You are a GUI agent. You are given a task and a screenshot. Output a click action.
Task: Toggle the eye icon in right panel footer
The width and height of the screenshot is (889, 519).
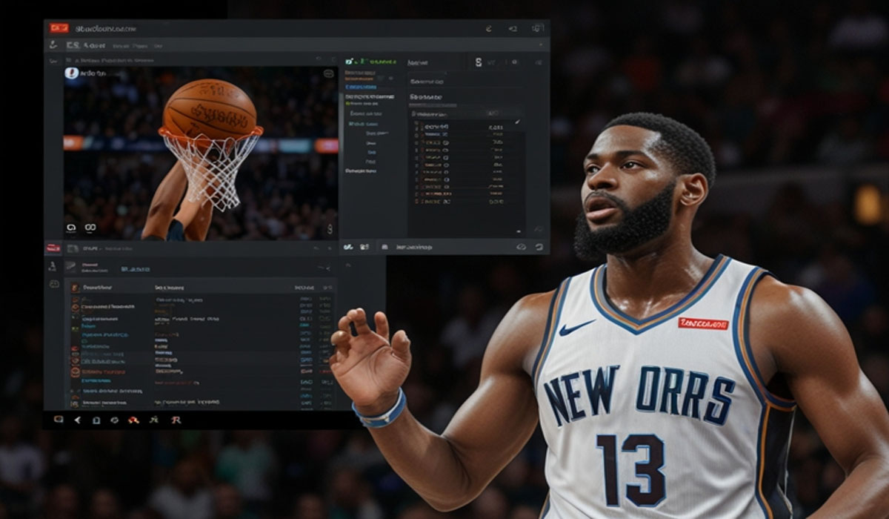[x=521, y=246]
